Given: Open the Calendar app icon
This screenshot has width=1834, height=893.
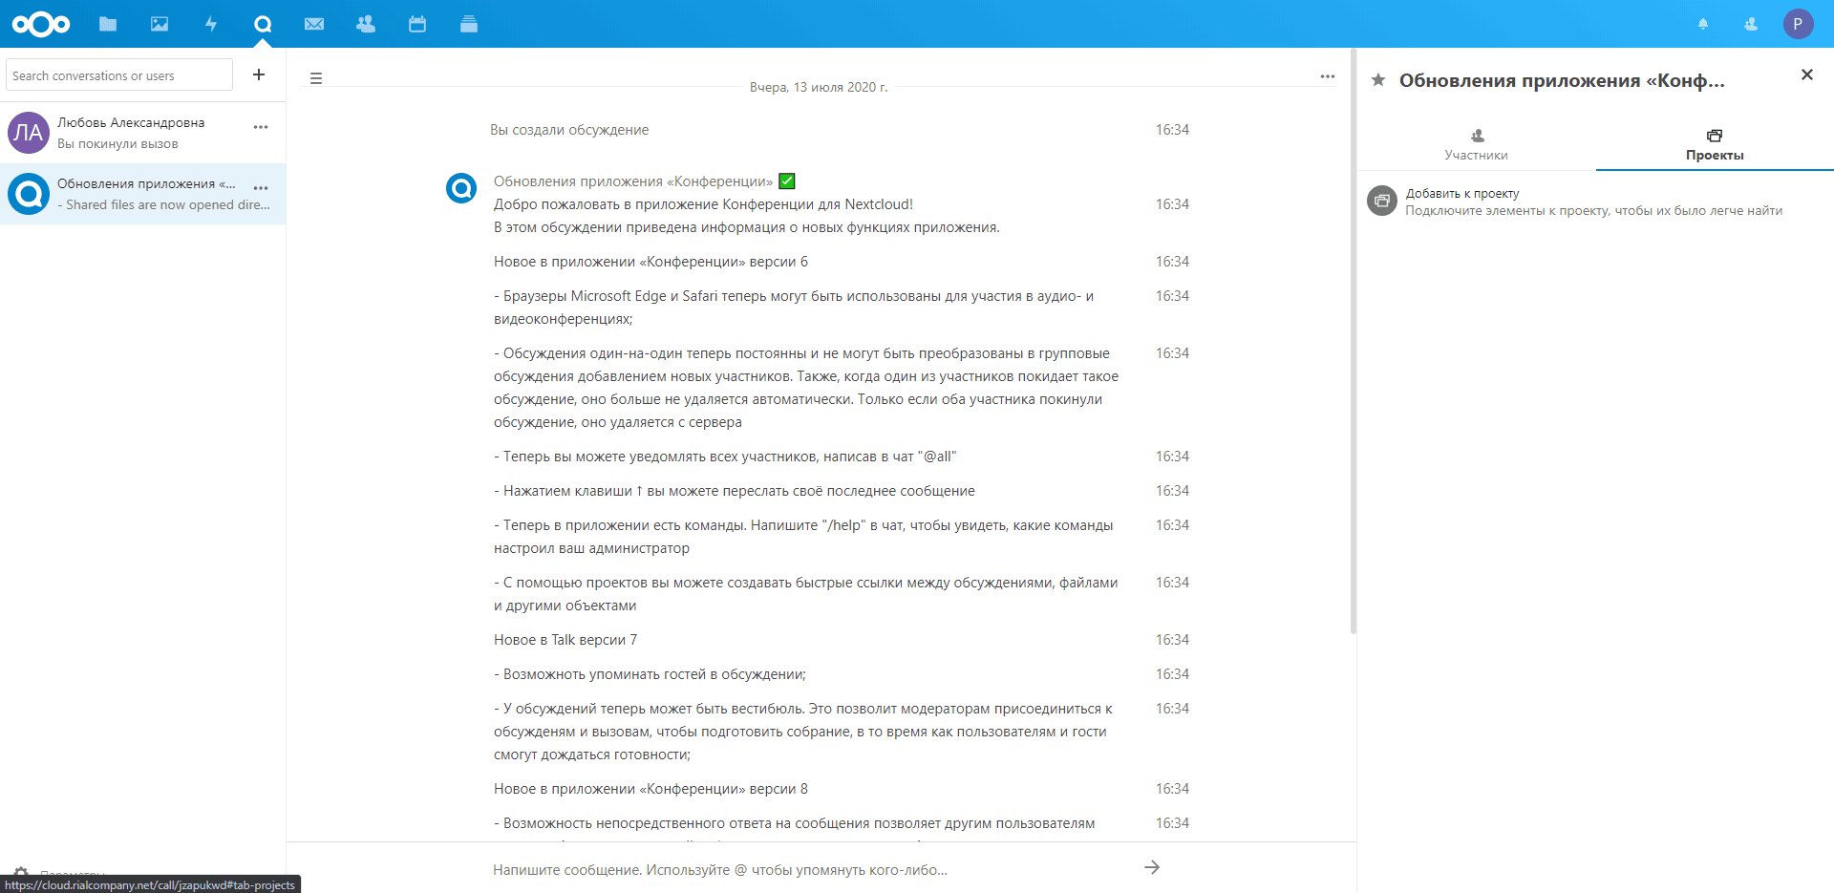Looking at the screenshot, I should tap(417, 24).
